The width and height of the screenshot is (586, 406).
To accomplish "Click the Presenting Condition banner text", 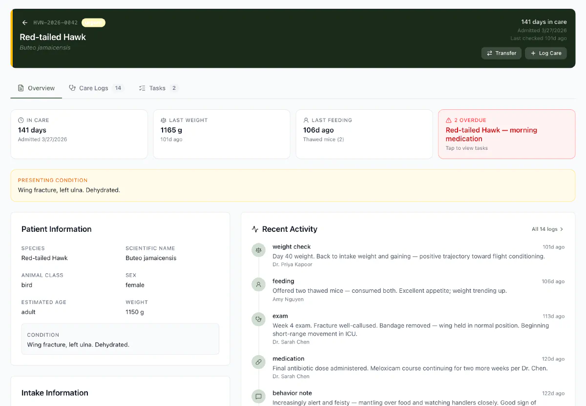I will coord(69,190).
